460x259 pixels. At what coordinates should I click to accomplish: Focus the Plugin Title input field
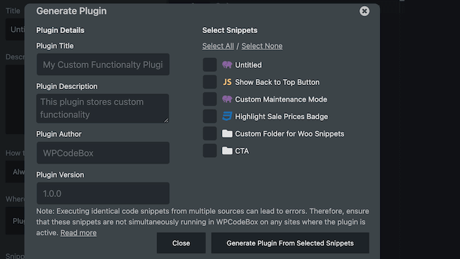[103, 64]
